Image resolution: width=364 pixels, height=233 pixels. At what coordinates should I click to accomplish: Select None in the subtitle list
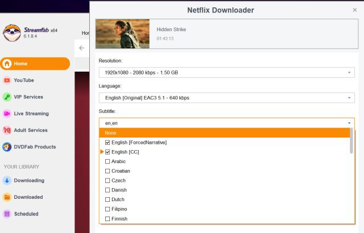[225, 133]
